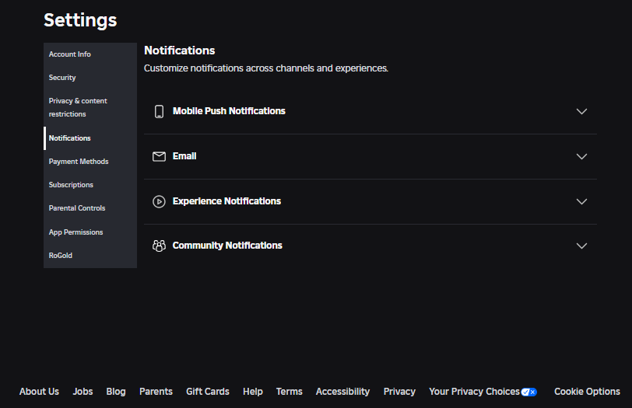Click the Community Notifications people icon
Viewport: 632px width, 408px height.
[159, 246]
